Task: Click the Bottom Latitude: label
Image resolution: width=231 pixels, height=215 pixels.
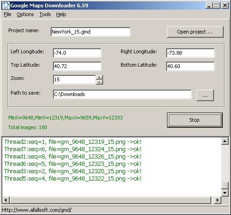Action: pyautogui.click(x=139, y=65)
